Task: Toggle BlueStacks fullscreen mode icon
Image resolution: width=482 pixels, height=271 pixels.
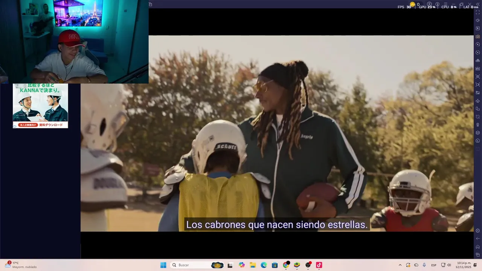Action: coord(478,12)
